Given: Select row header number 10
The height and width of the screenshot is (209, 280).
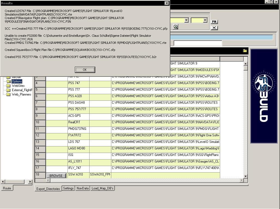Looking at the screenshot, I should (x=40, y=123).
